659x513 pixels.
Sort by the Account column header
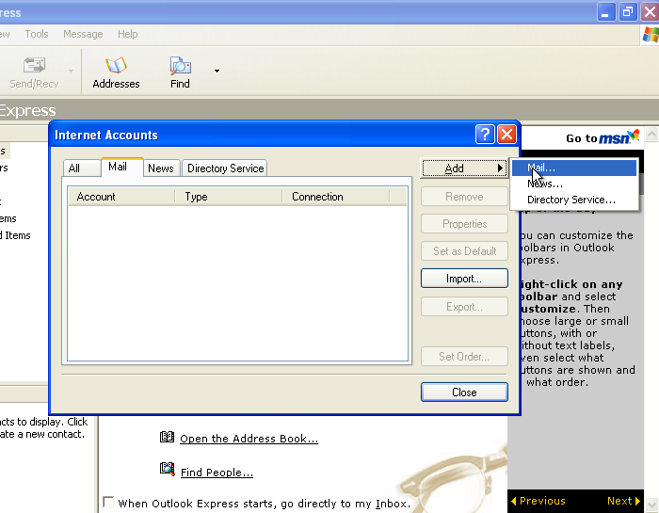click(121, 197)
